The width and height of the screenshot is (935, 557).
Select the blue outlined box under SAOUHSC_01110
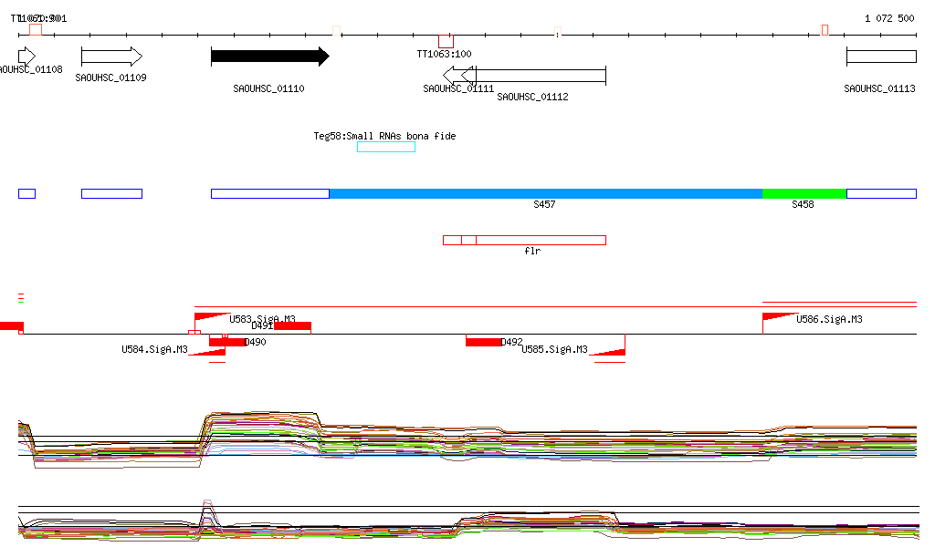click(x=270, y=193)
